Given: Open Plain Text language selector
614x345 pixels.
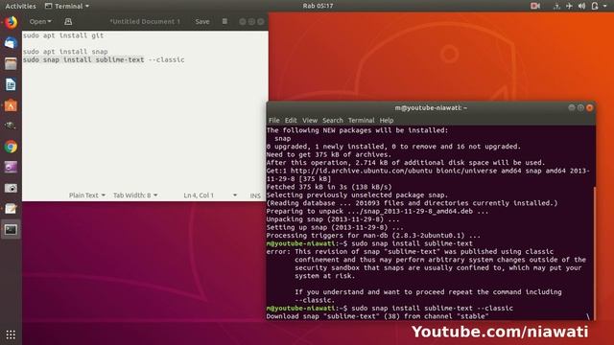Looking at the screenshot, I should 87,195.
